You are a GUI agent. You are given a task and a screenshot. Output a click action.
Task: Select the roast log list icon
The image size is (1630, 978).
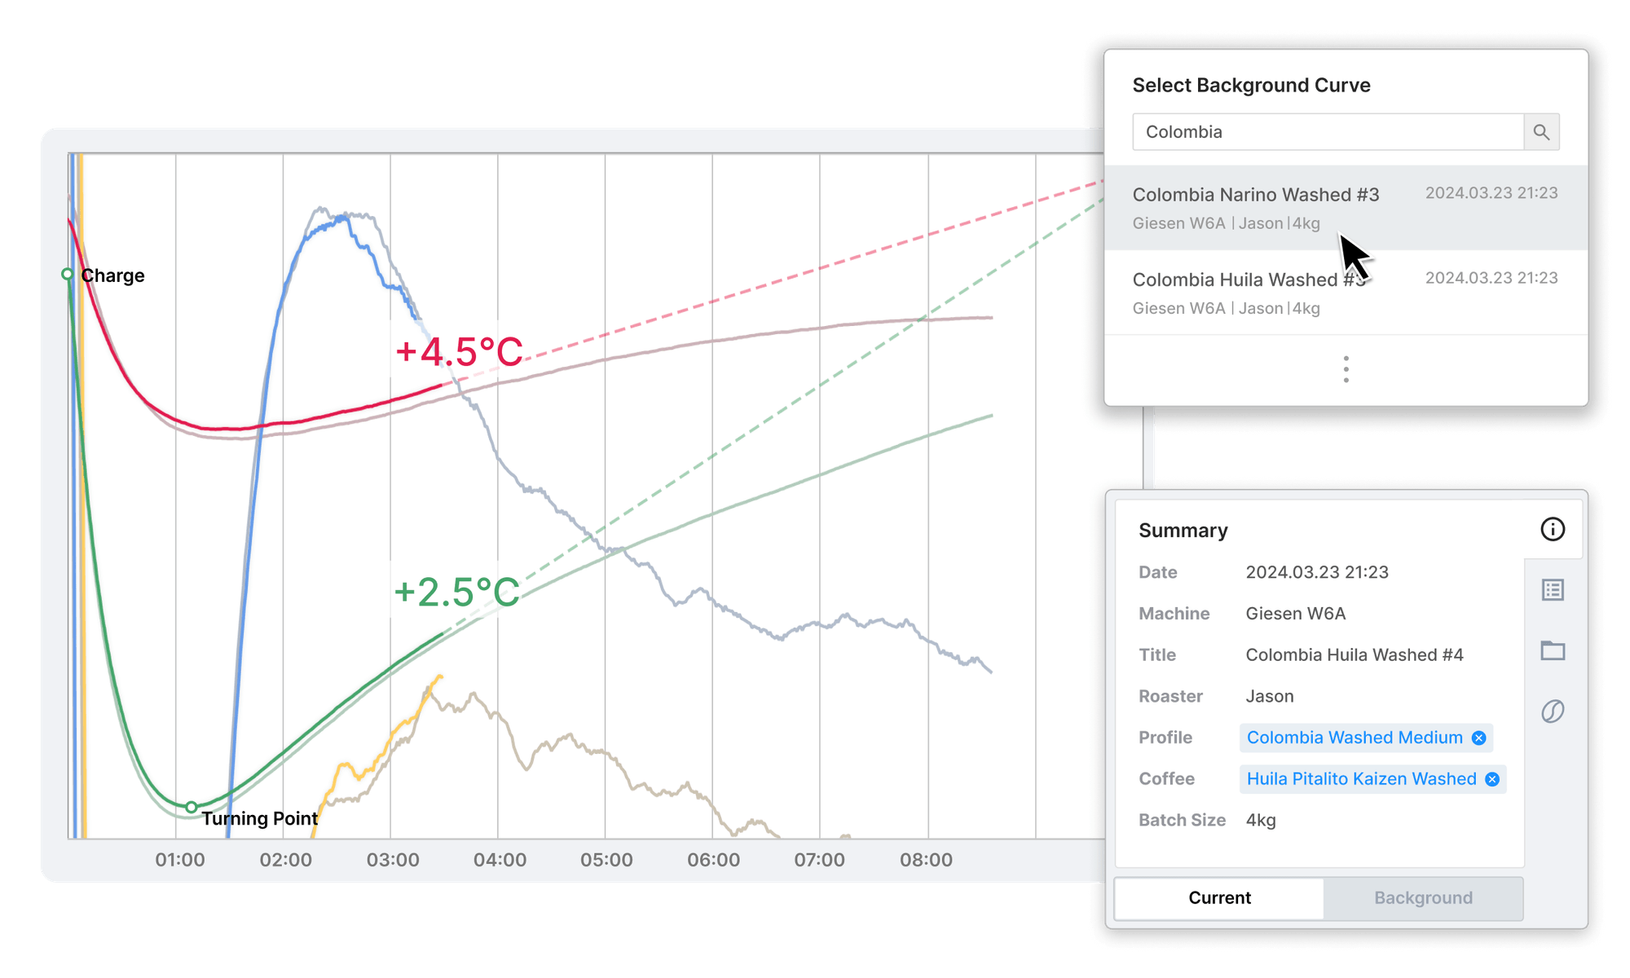pos(1553,589)
